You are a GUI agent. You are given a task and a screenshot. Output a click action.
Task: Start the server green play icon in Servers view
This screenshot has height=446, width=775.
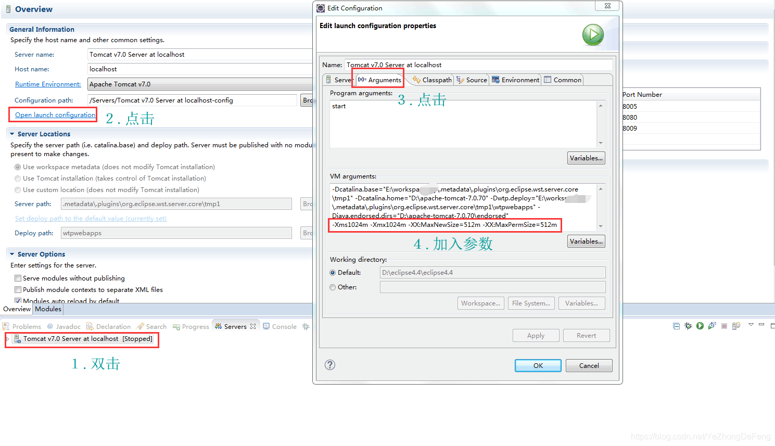click(x=700, y=326)
